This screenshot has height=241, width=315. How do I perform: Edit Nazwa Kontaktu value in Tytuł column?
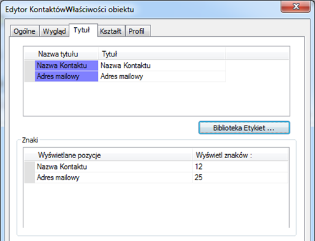point(162,65)
